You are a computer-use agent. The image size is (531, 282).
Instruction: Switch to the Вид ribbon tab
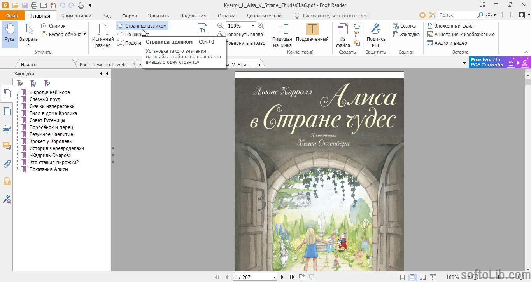point(107,16)
